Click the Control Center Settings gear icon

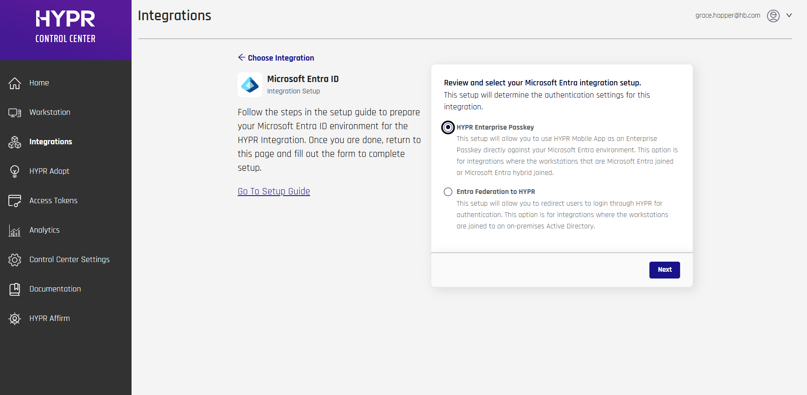coord(15,260)
